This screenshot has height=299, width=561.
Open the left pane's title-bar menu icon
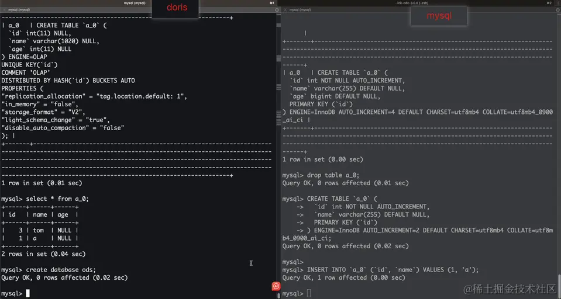277,10
